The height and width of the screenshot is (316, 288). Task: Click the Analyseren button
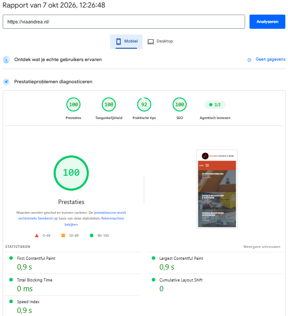[x=267, y=22]
